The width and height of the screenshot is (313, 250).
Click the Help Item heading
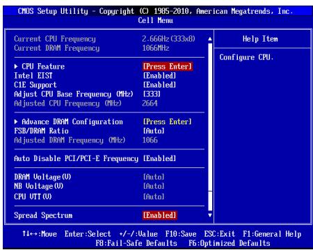pyautogui.click(x=260, y=39)
